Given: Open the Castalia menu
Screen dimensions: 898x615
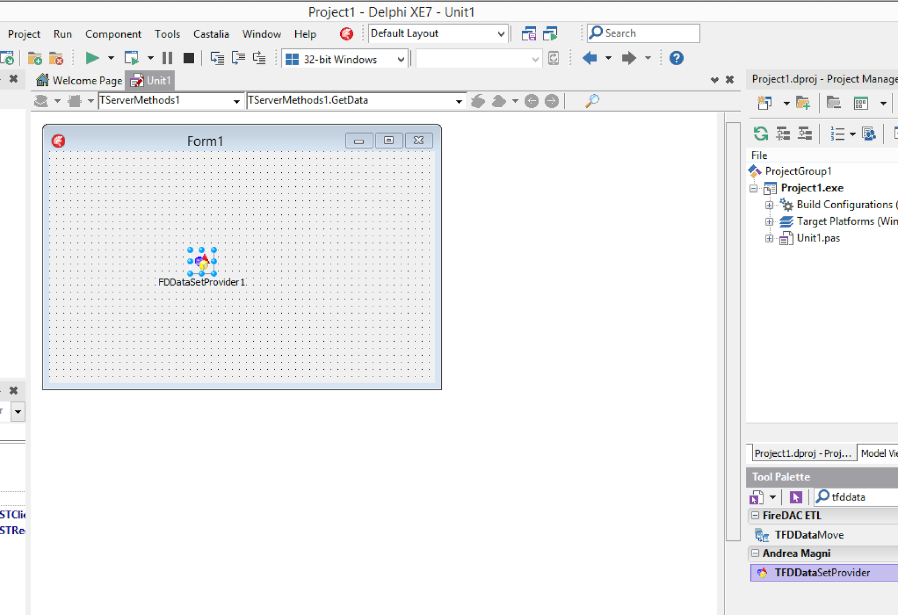Looking at the screenshot, I should (211, 34).
